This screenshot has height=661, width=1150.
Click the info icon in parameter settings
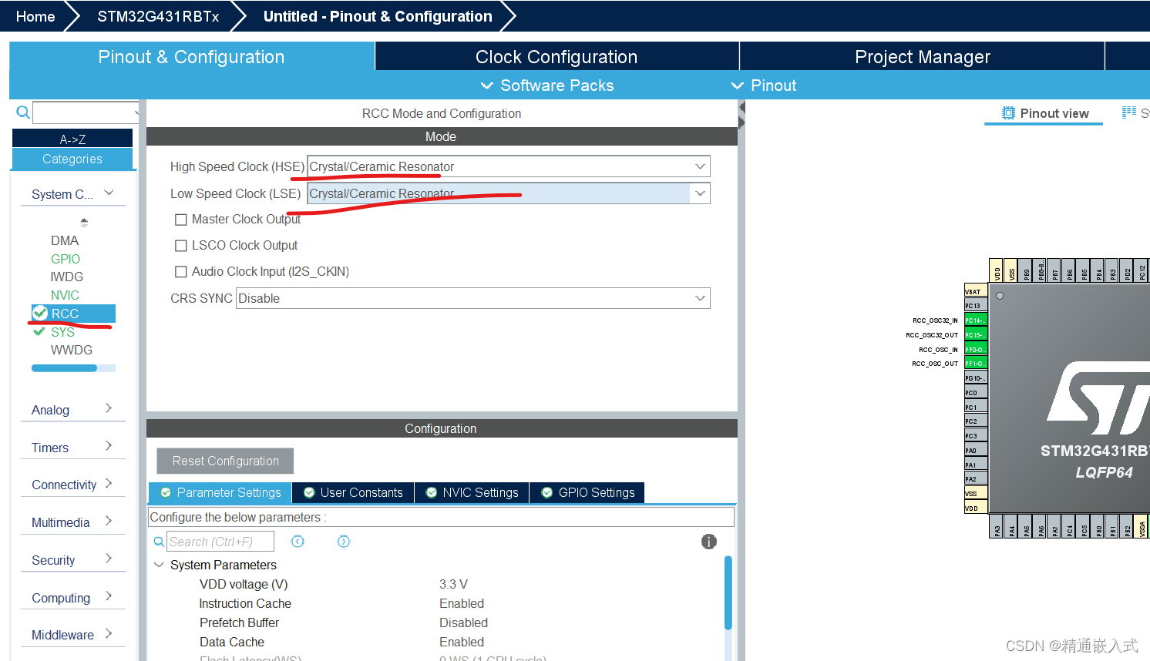709,542
